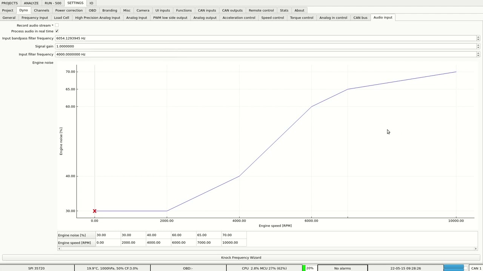
Task: Select the SETTINGS top tab
Action: 75,3
